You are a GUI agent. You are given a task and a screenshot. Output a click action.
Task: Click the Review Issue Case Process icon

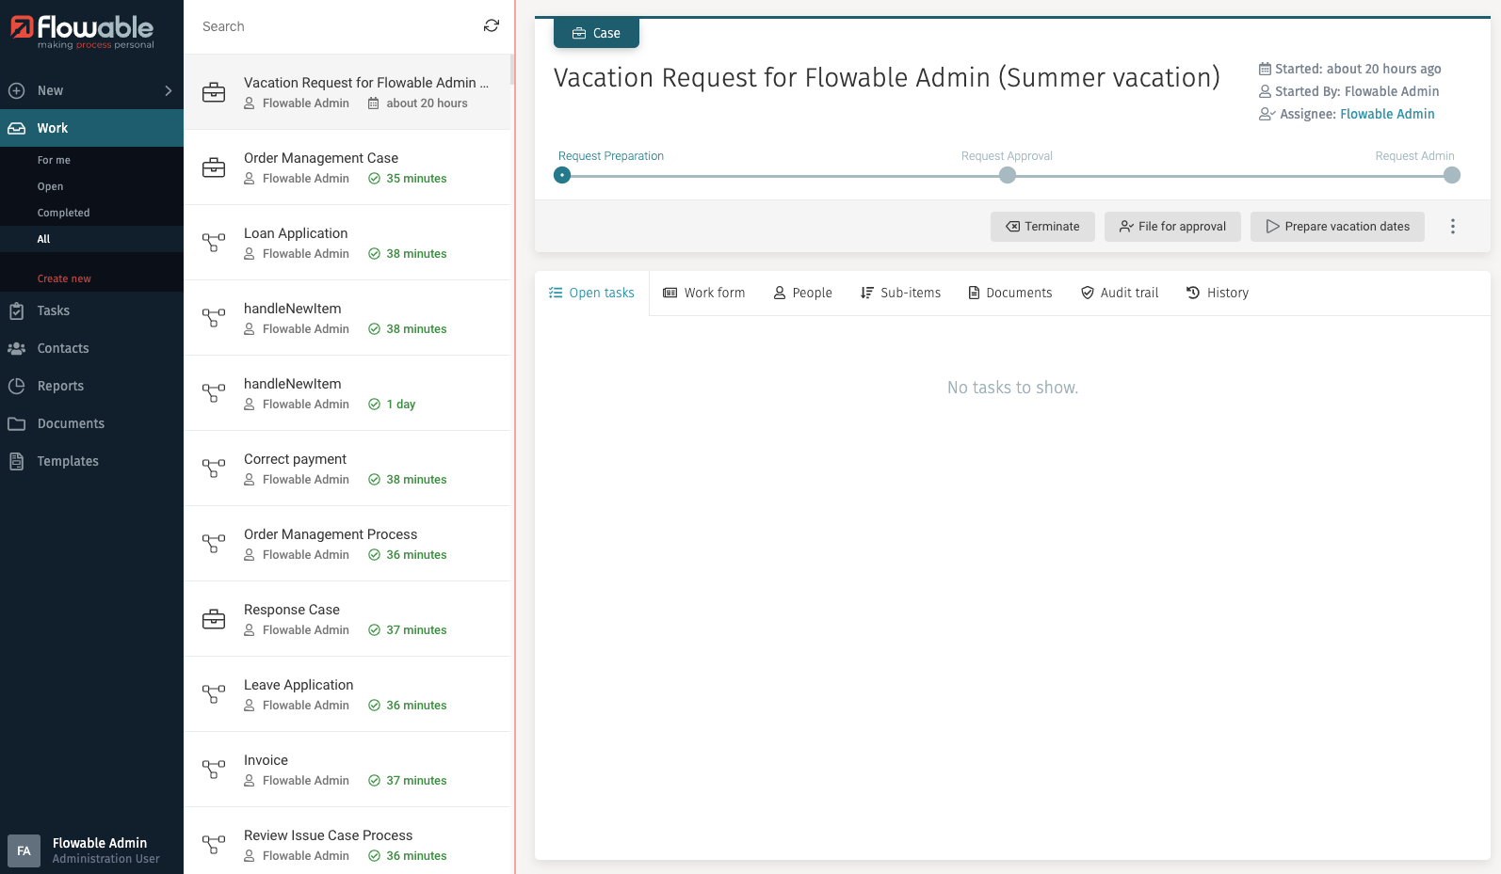click(214, 845)
